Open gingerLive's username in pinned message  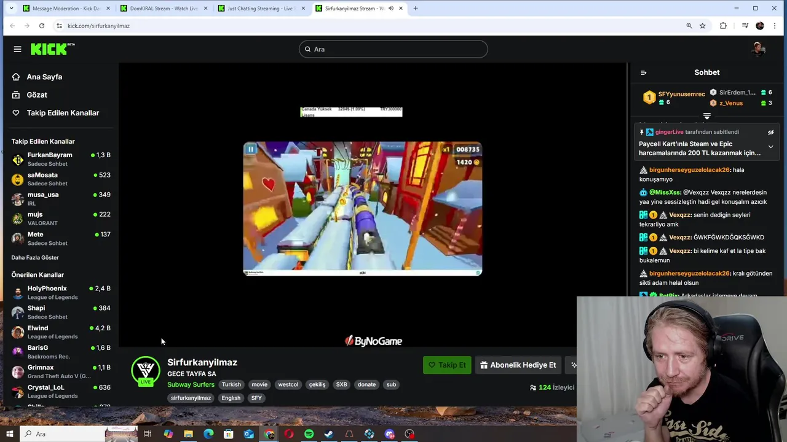[x=669, y=132]
